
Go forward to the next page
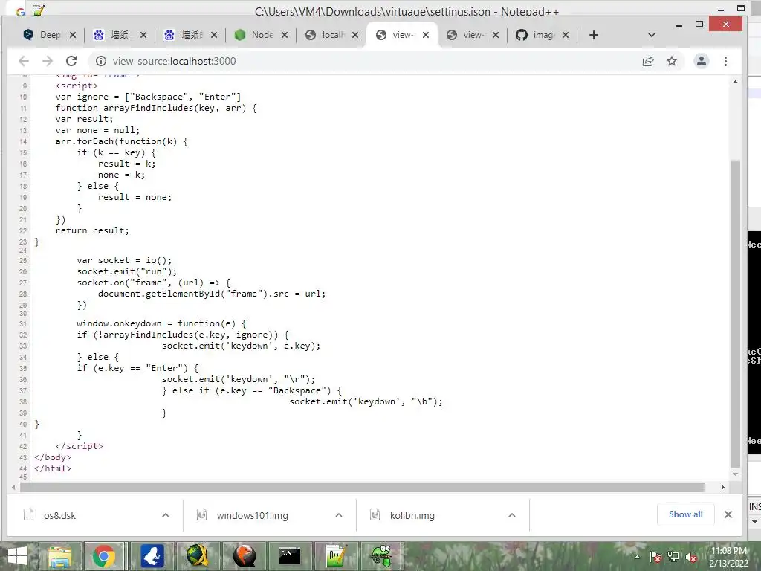pyautogui.click(x=48, y=61)
